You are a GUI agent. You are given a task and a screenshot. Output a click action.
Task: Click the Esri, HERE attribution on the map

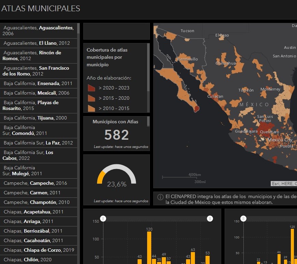point(284,183)
